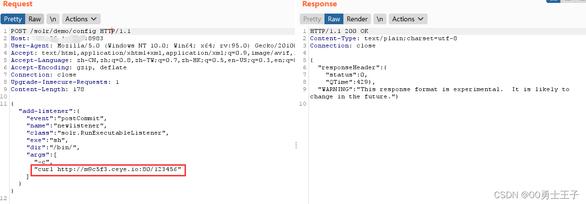This screenshot has height=204, width=586.
Task: Switch Request view to Raw tab
Action: click(35, 19)
